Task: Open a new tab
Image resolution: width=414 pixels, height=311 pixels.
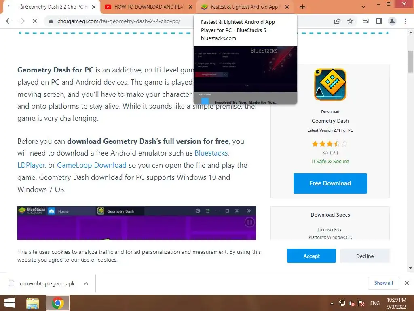Action: (x=302, y=7)
